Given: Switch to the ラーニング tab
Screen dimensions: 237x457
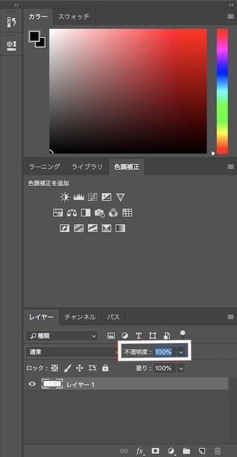Looking at the screenshot, I should 45,167.
